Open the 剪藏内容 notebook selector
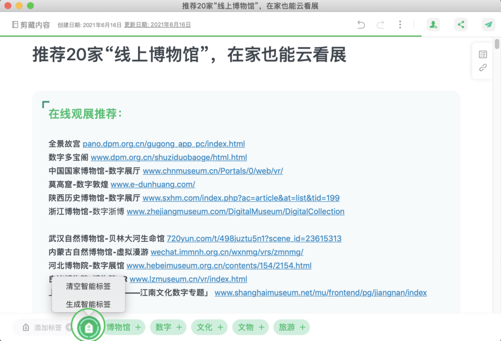The image size is (501, 341). 31,24
